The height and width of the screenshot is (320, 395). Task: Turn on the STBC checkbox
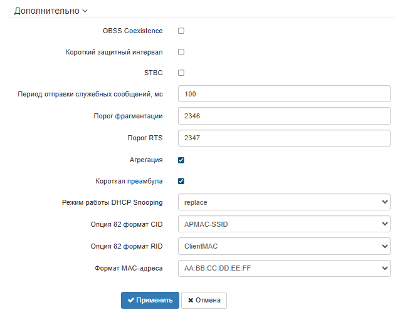coord(181,73)
